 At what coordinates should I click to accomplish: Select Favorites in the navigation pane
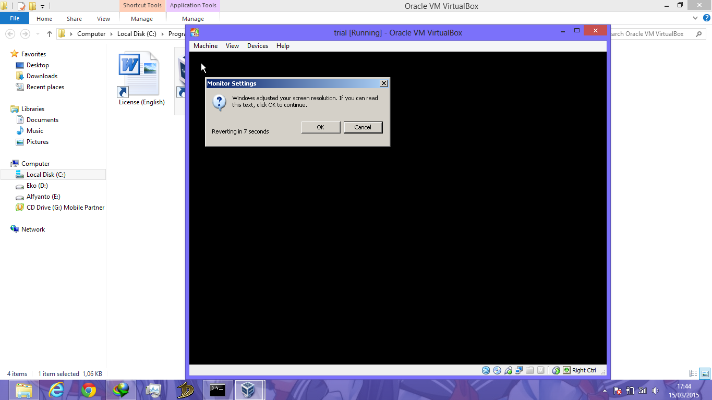pos(33,54)
